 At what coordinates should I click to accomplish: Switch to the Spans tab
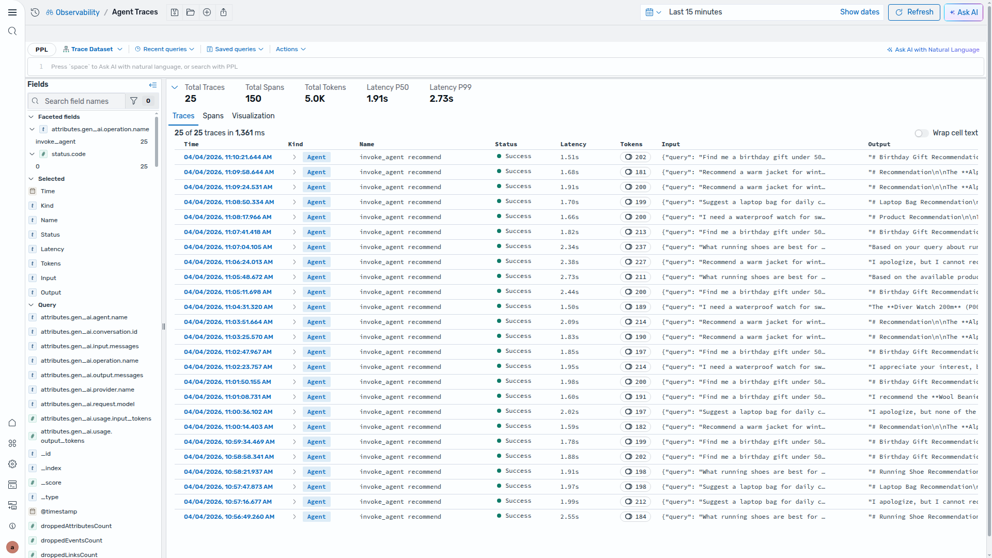point(213,116)
